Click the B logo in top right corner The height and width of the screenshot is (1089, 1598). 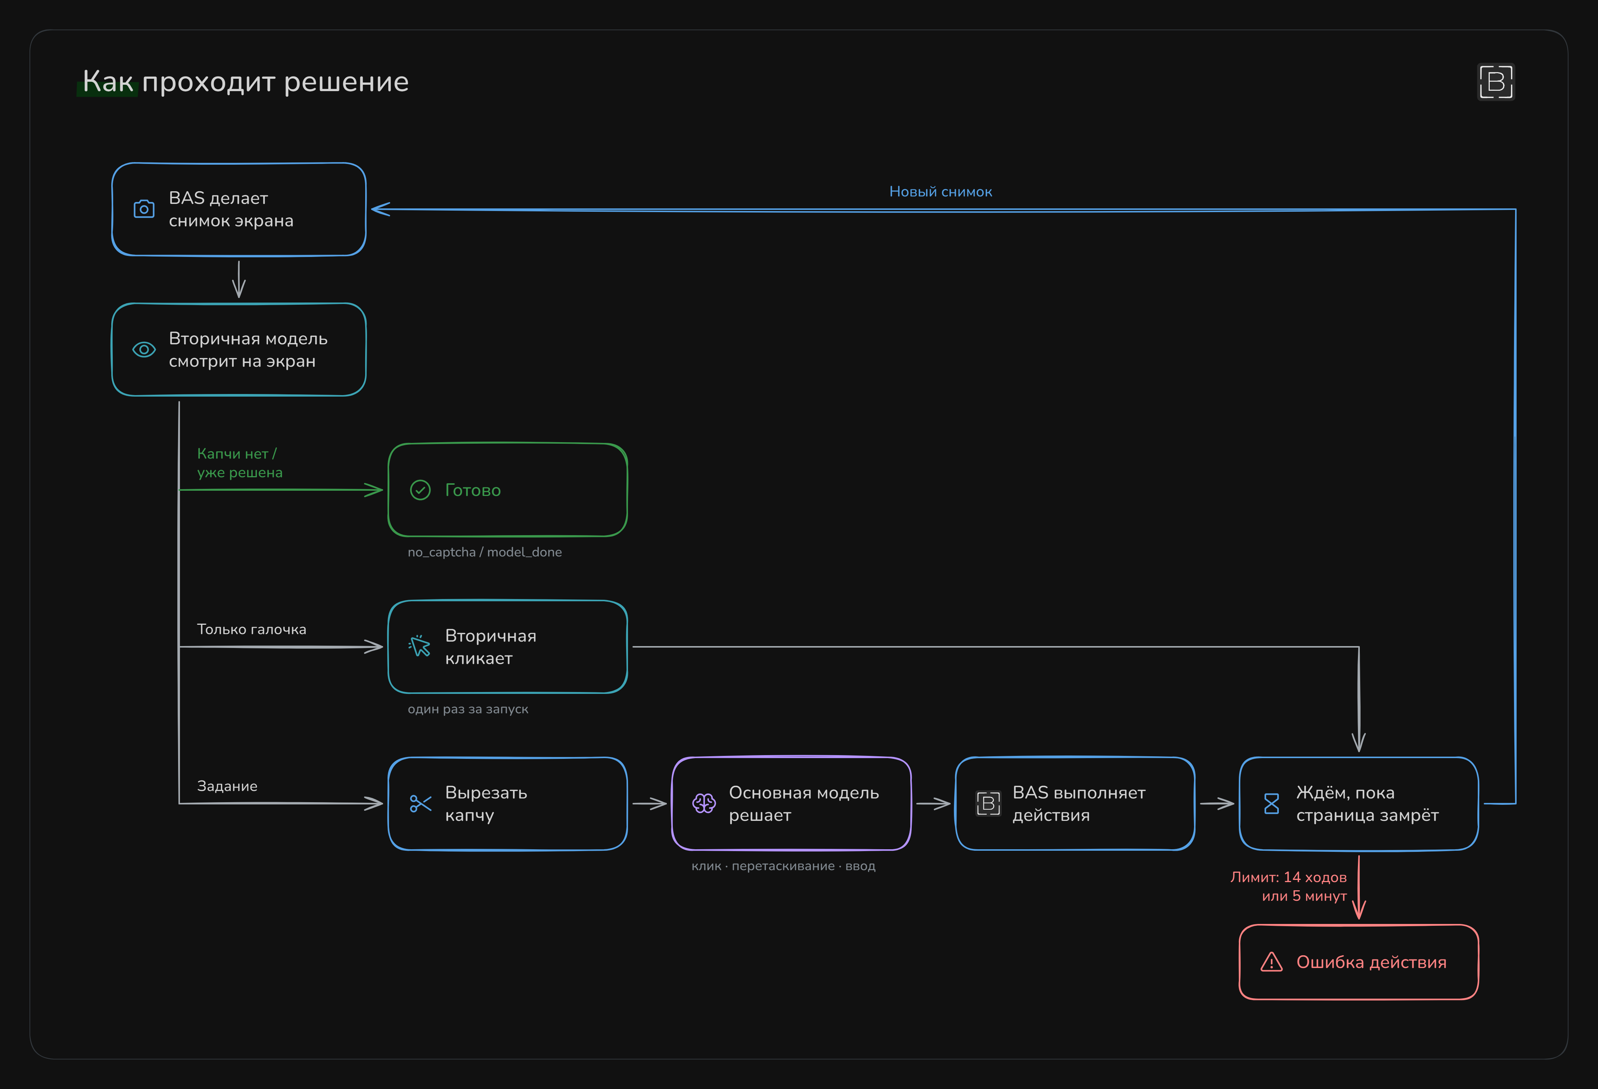pos(1496,82)
